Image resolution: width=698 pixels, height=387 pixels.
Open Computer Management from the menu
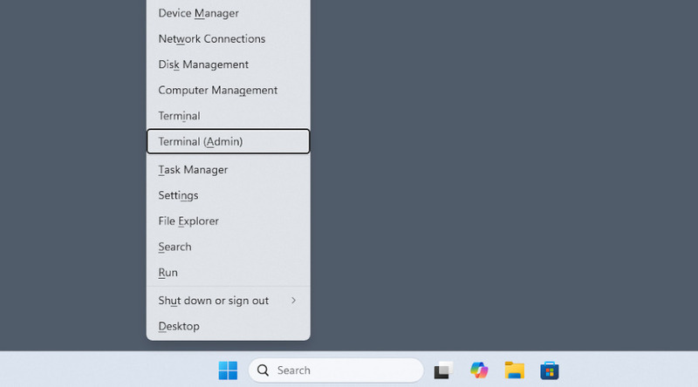click(217, 91)
